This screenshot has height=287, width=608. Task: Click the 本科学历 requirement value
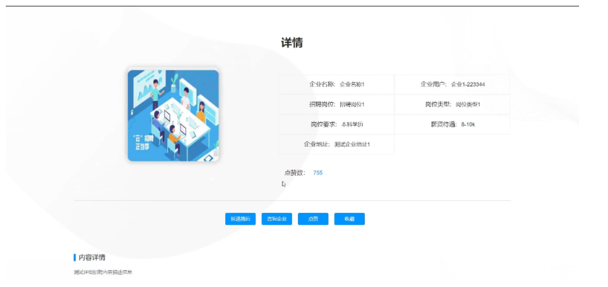352,124
